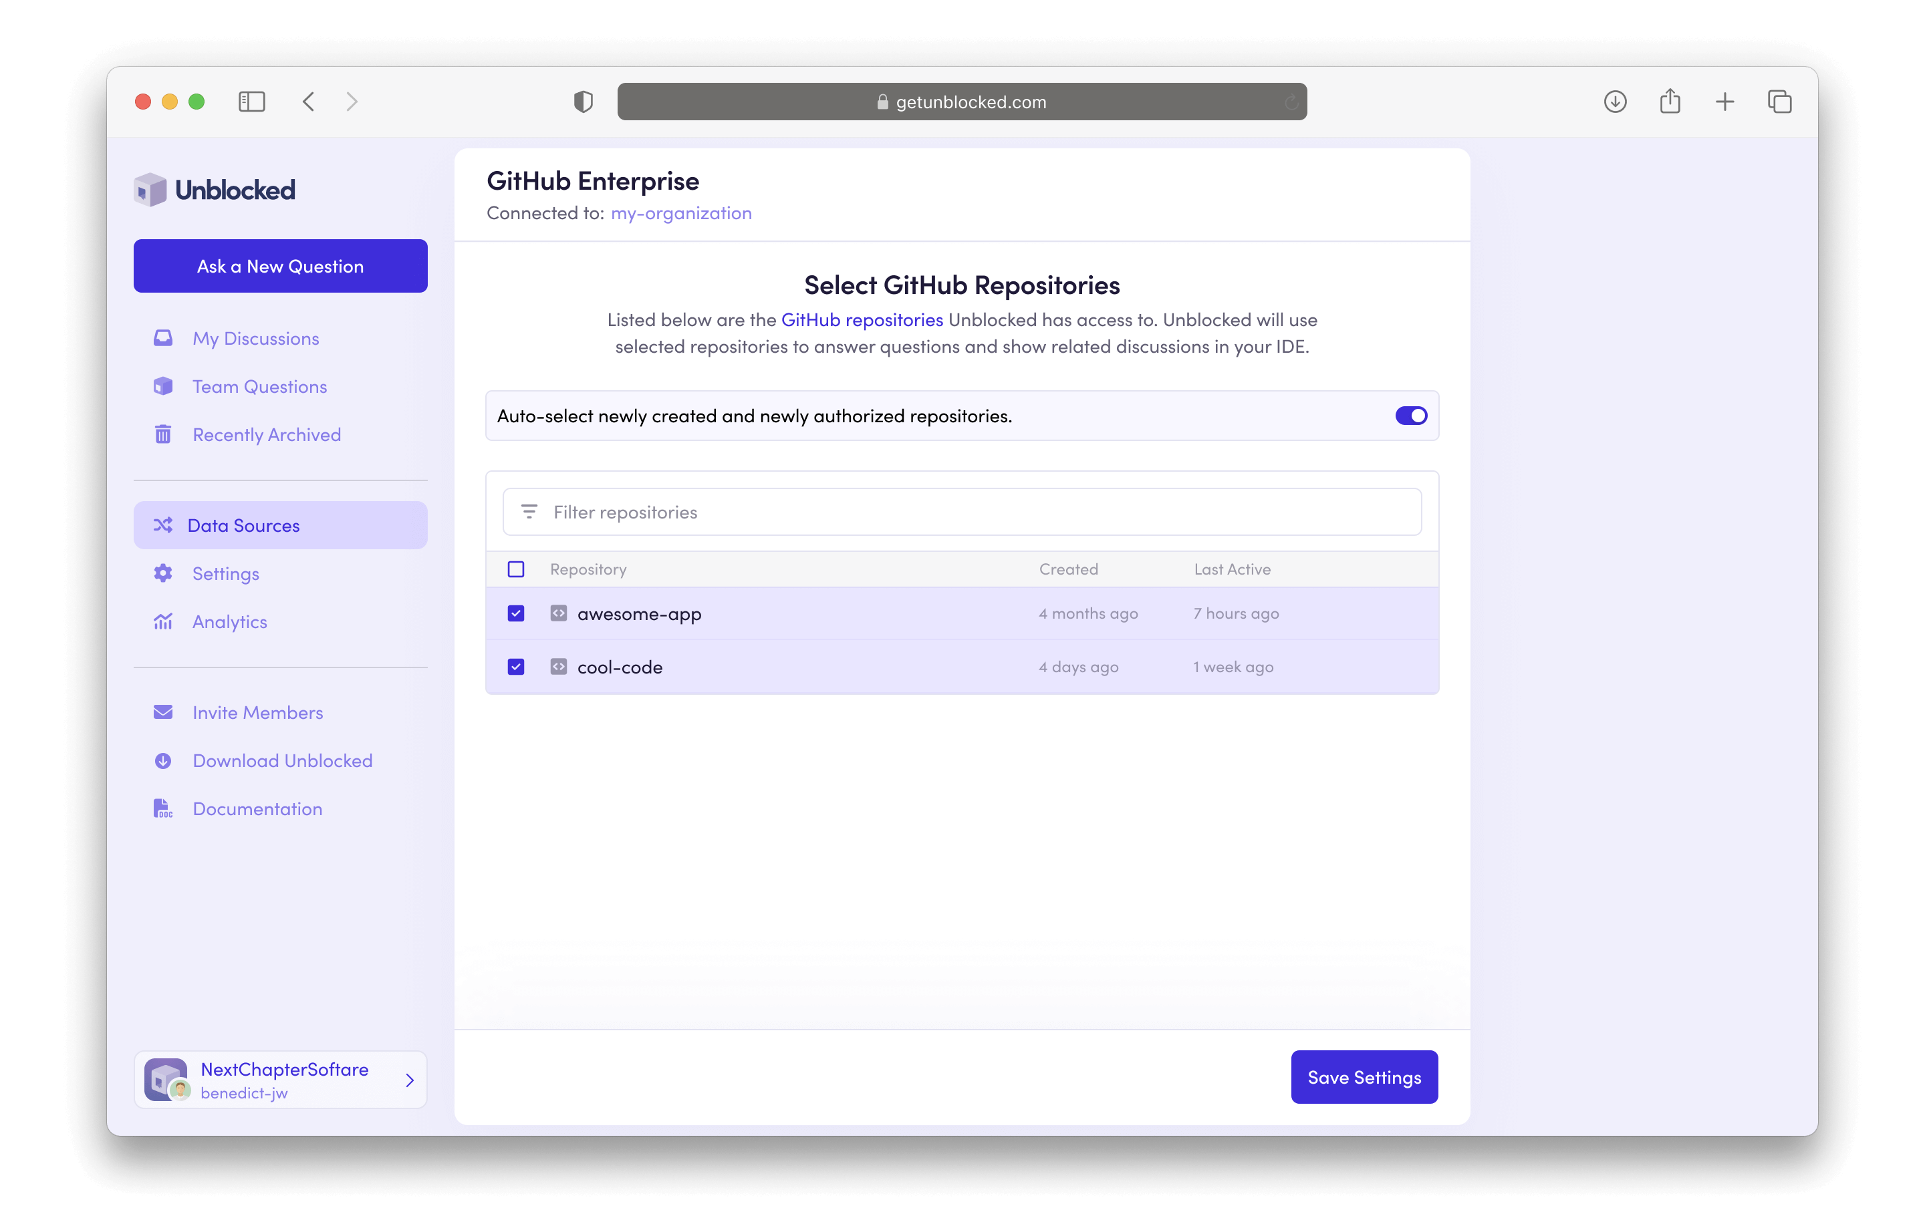Click the Analytics chart icon
Screen dimensions: 1925x1216
coord(163,621)
